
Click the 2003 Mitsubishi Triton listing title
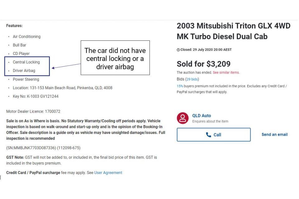point(234,31)
